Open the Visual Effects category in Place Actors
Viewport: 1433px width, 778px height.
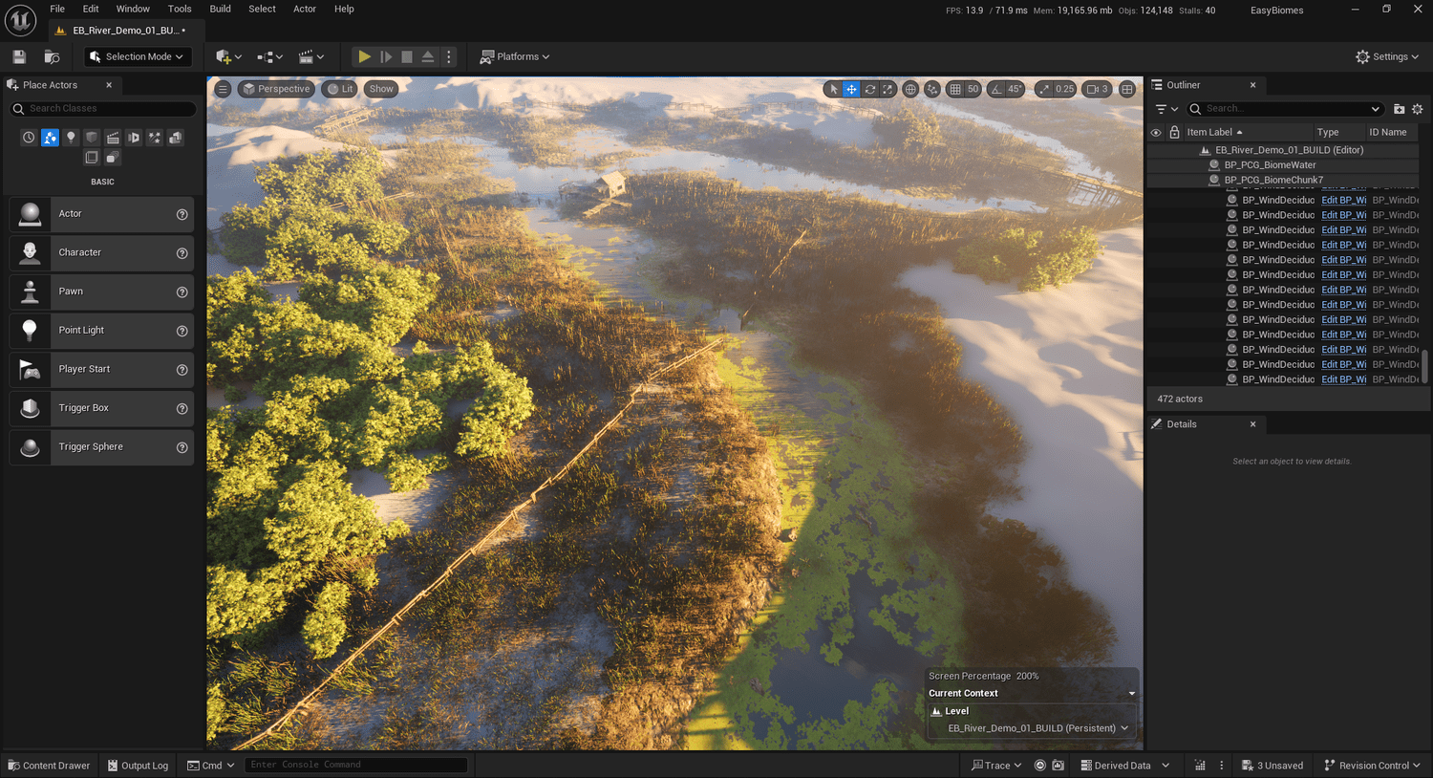point(155,137)
